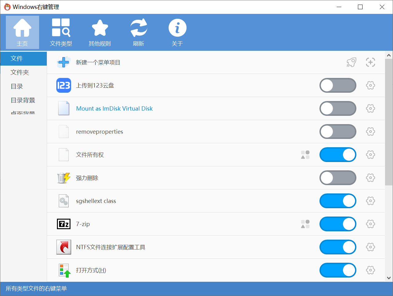Click the 文件所有权 label
This screenshot has width=393, height=296.
coord(90,155)
